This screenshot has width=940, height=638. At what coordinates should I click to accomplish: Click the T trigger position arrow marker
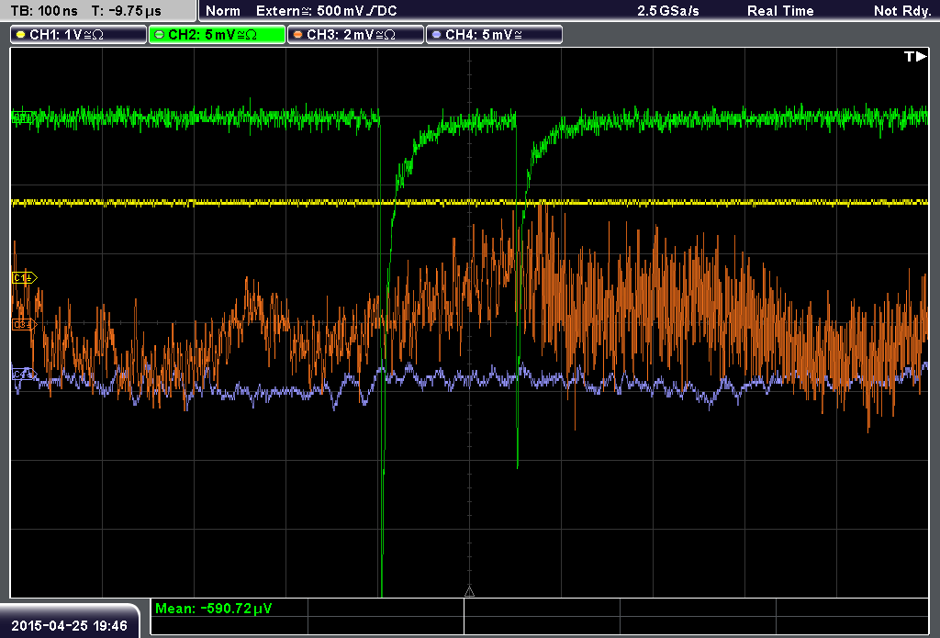[915, 56]
